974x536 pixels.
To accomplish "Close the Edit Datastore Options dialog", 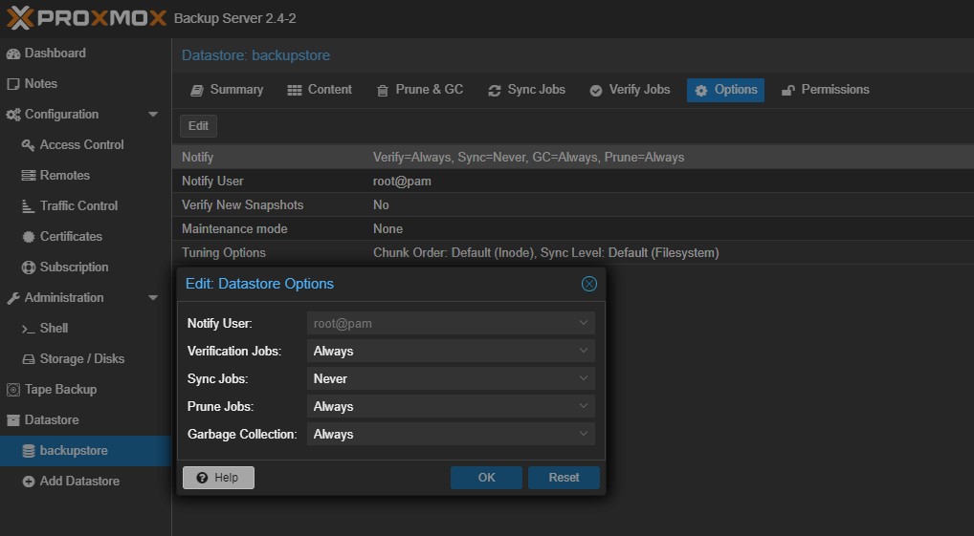I will click(589, 284).
